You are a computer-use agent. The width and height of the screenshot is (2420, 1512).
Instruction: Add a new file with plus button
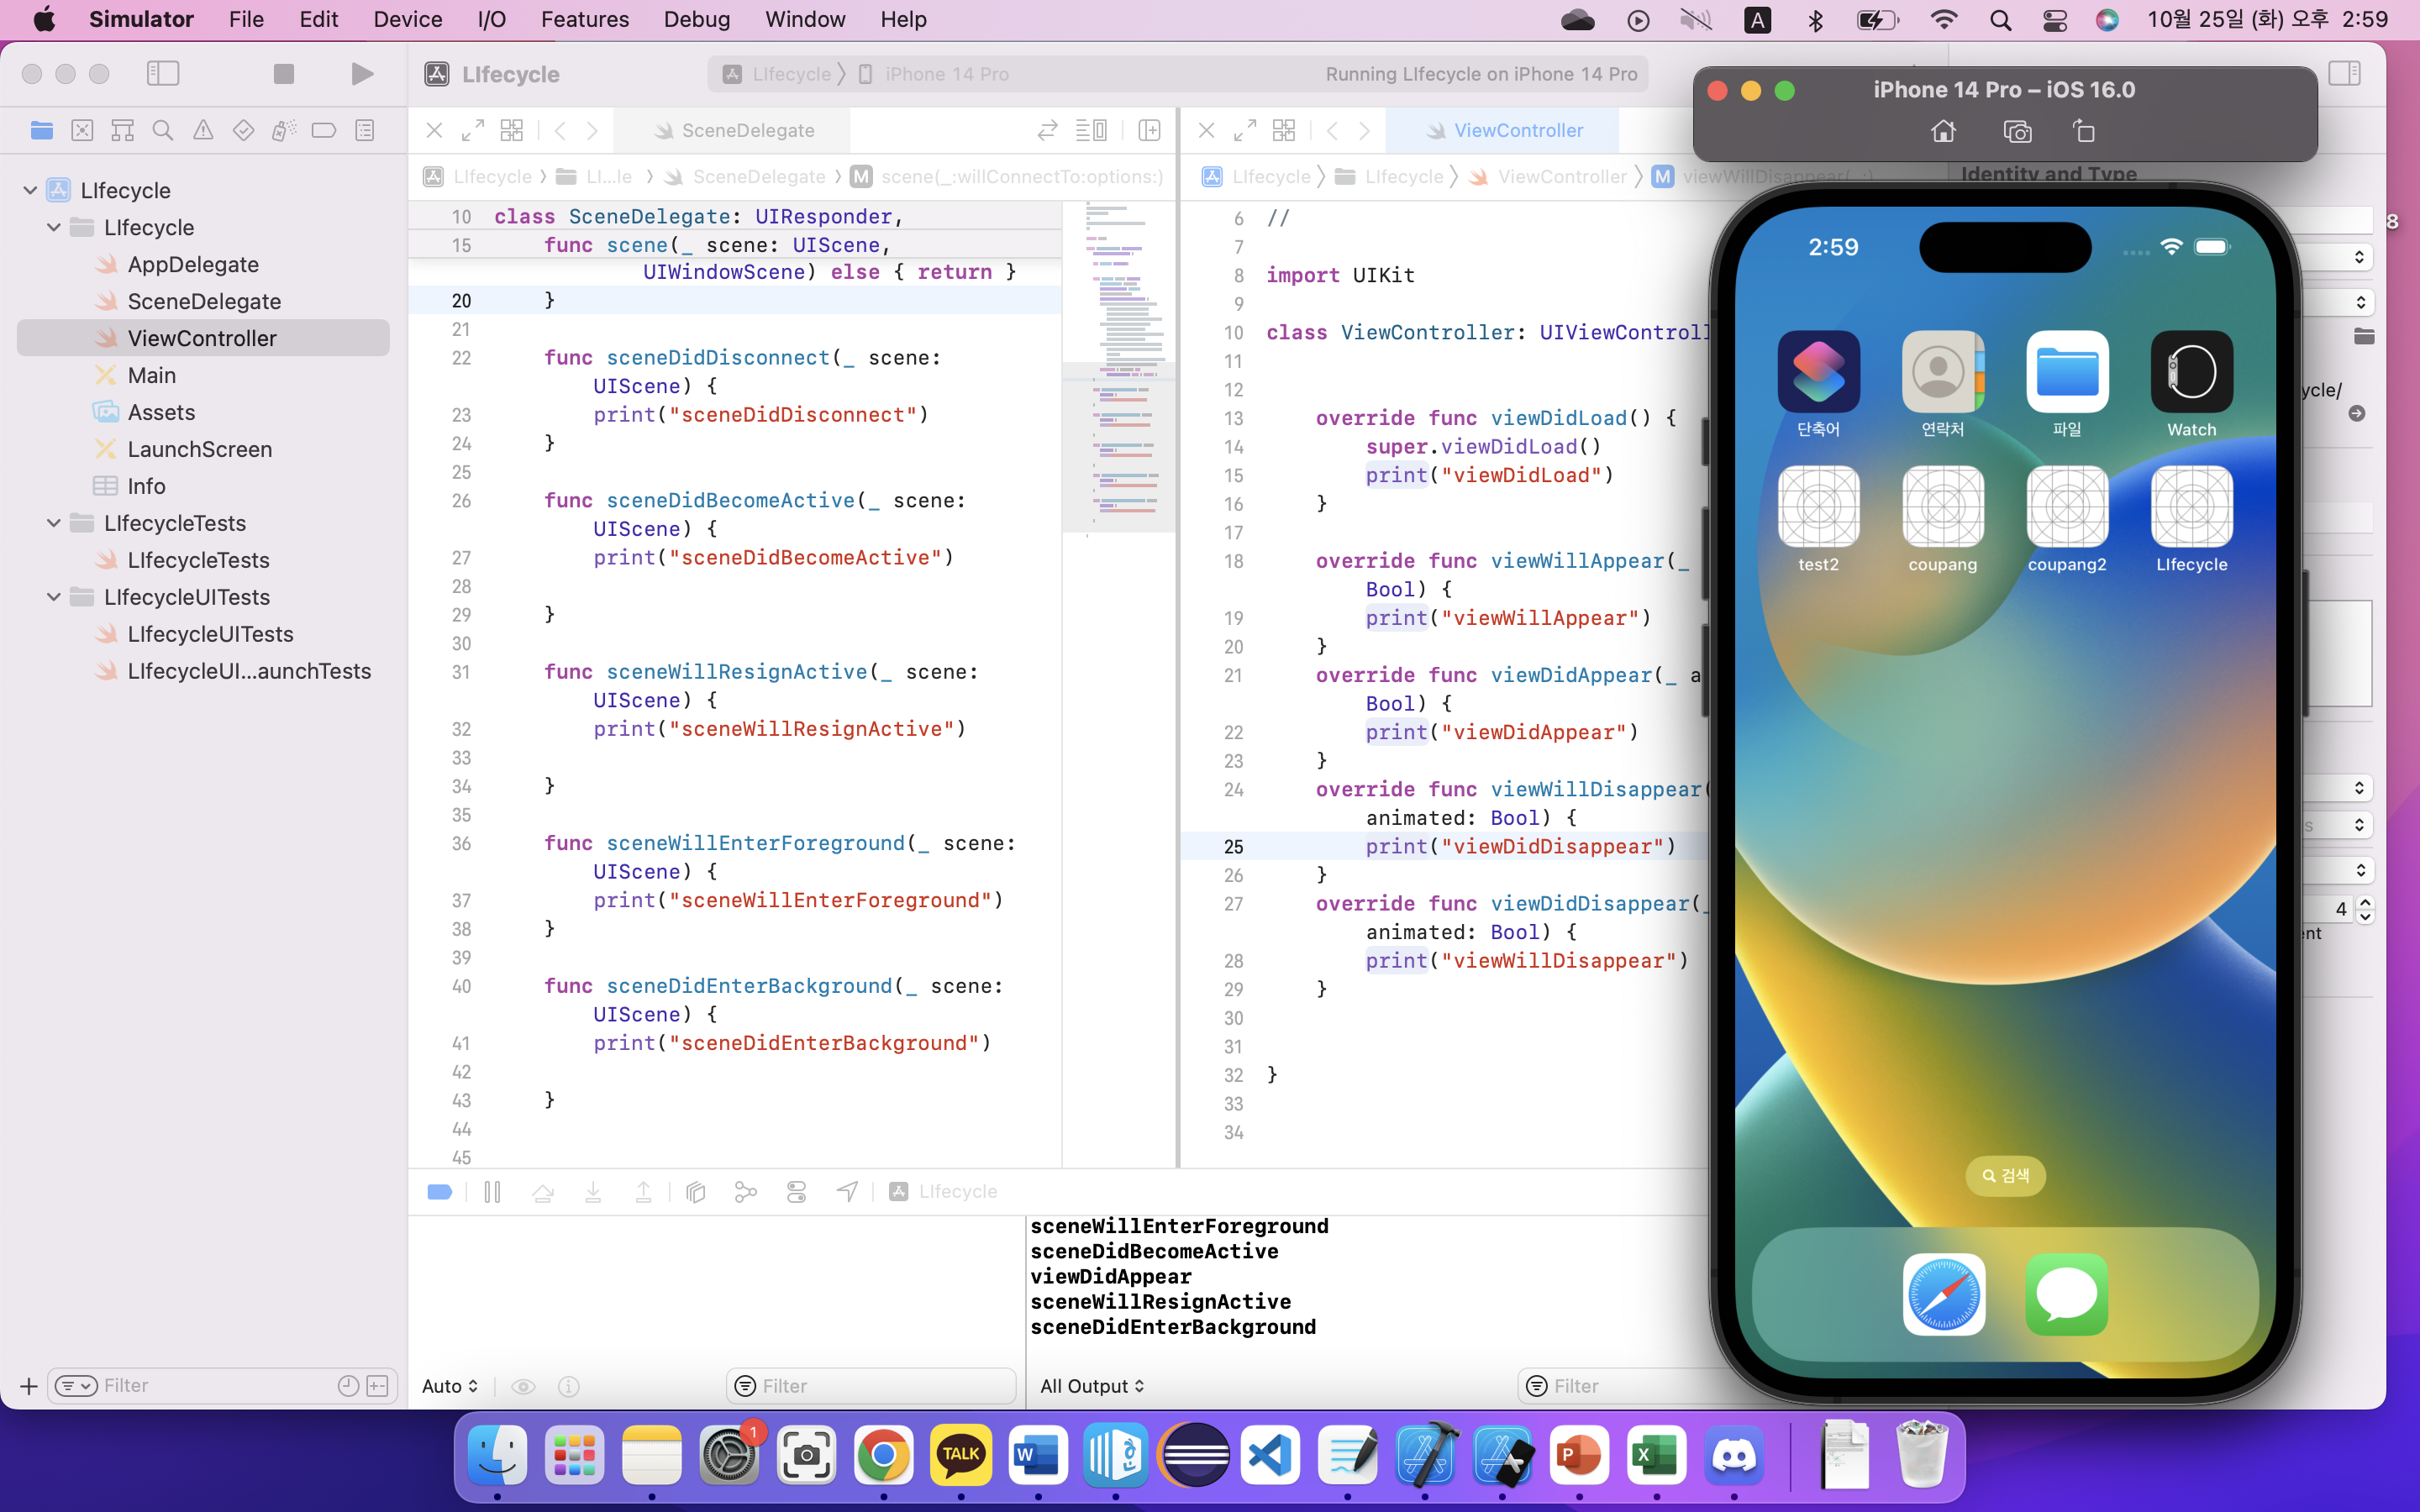point(28,1386)
